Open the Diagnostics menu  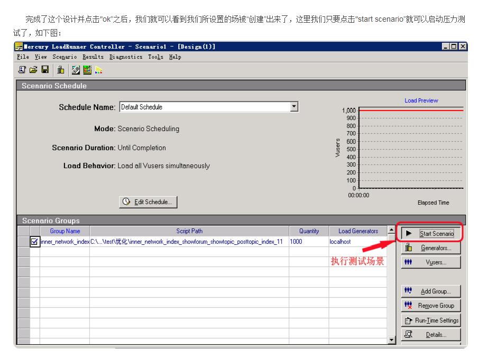(126, 57)
